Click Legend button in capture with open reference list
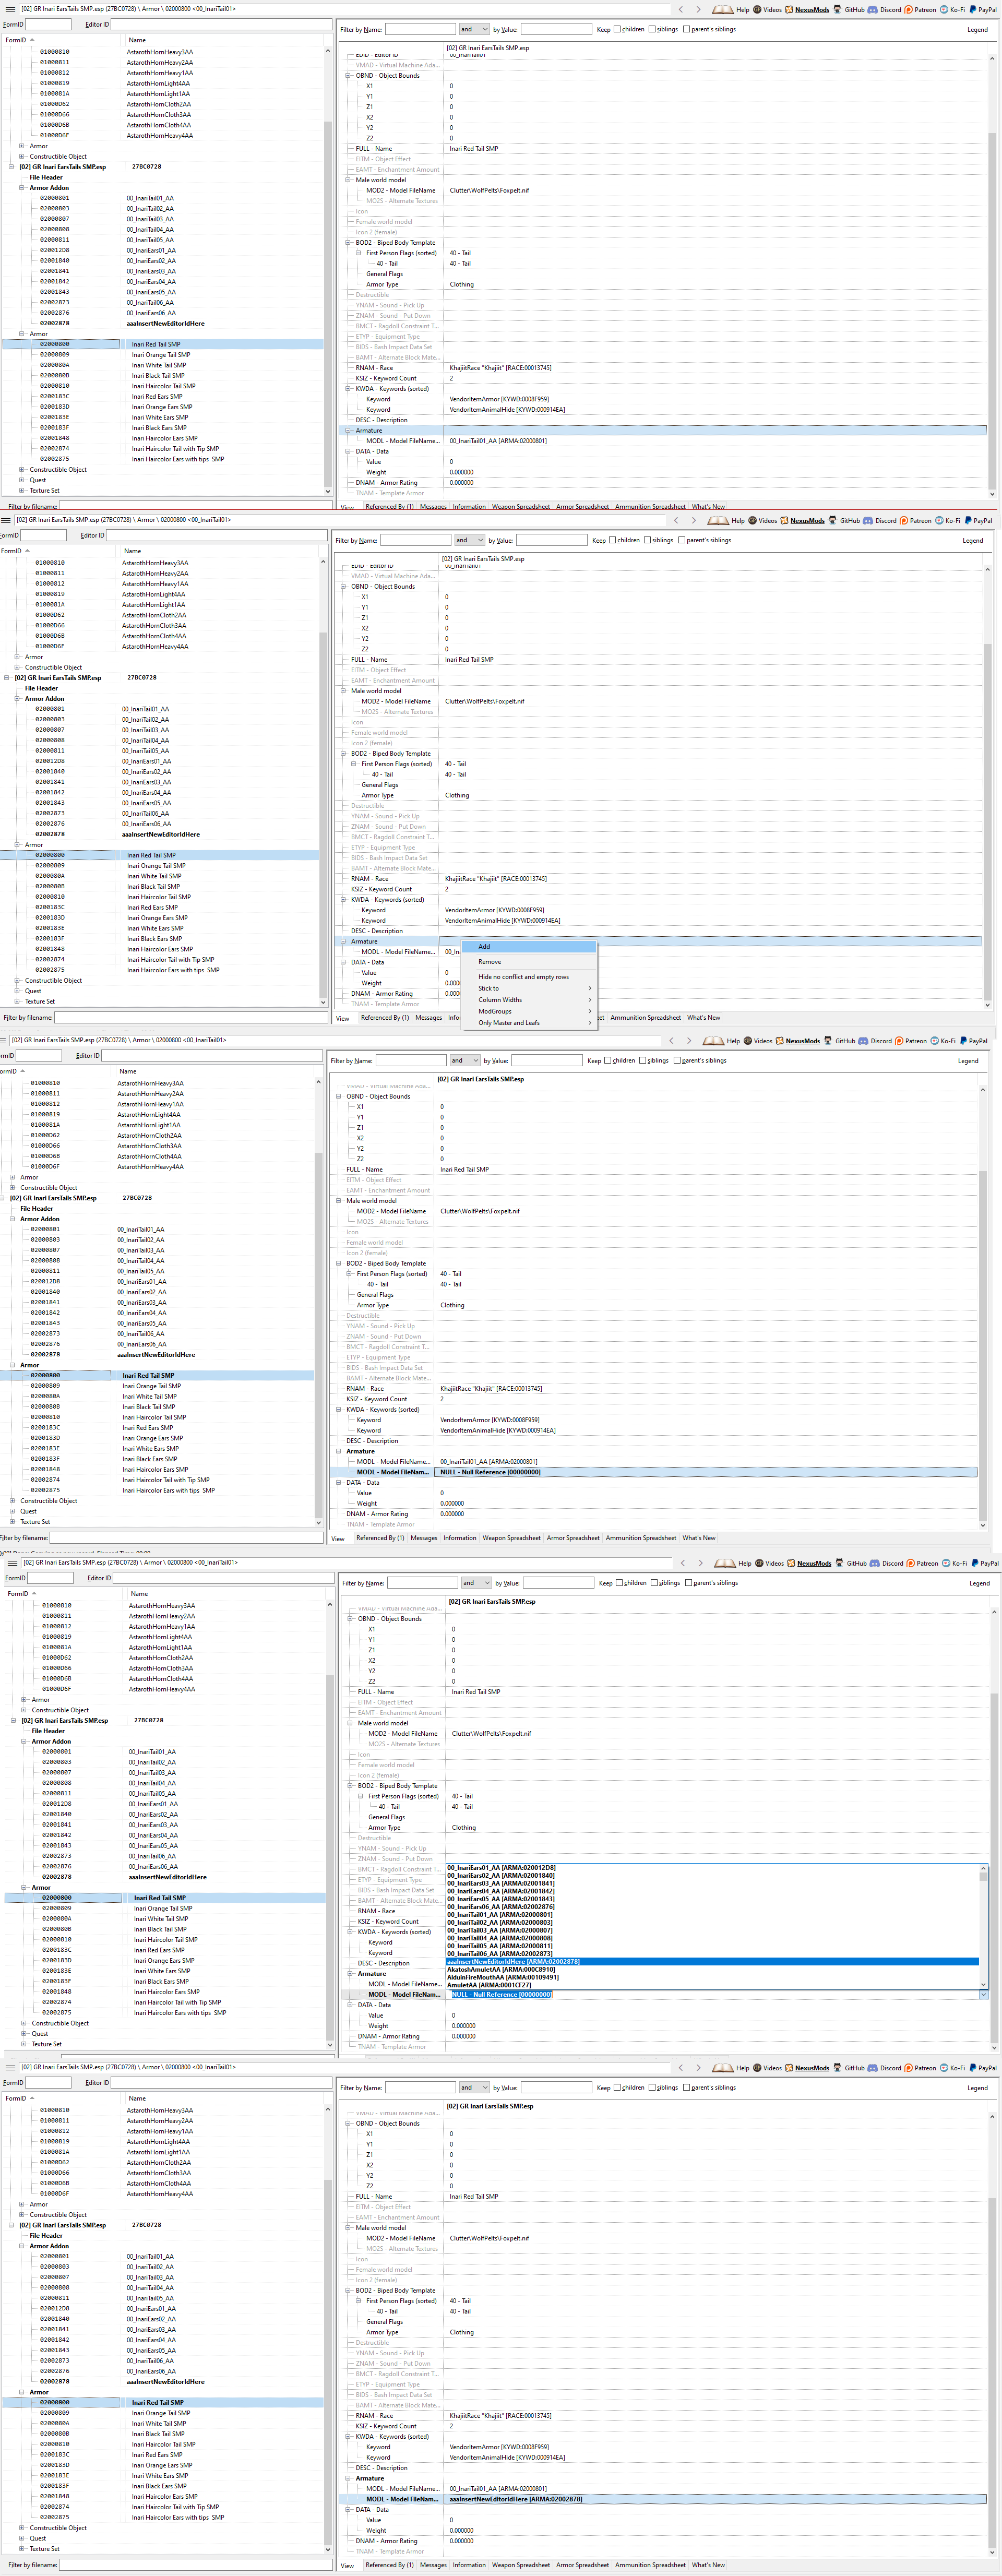This screenshot has height=2576, width=1002. (x=979, y=1583)
